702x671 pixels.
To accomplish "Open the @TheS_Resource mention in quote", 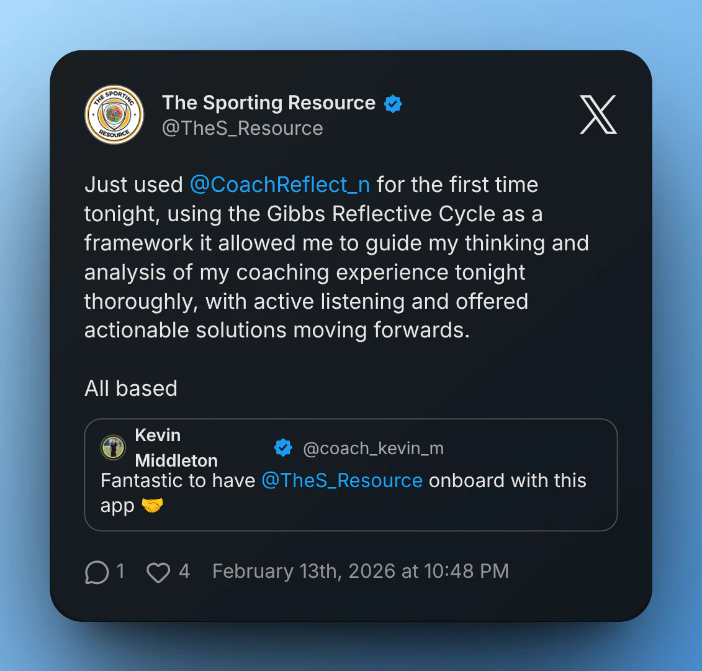I will [x=342, y=480].
